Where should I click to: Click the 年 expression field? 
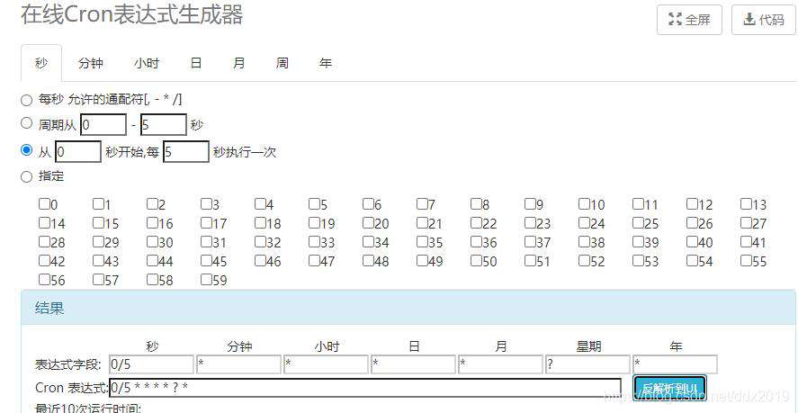[676, 364]
